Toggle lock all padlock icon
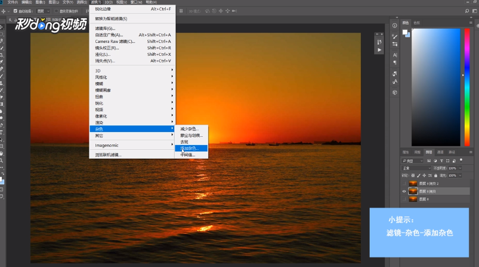Viewport: 479px width, 267px height. pos(436,175)
